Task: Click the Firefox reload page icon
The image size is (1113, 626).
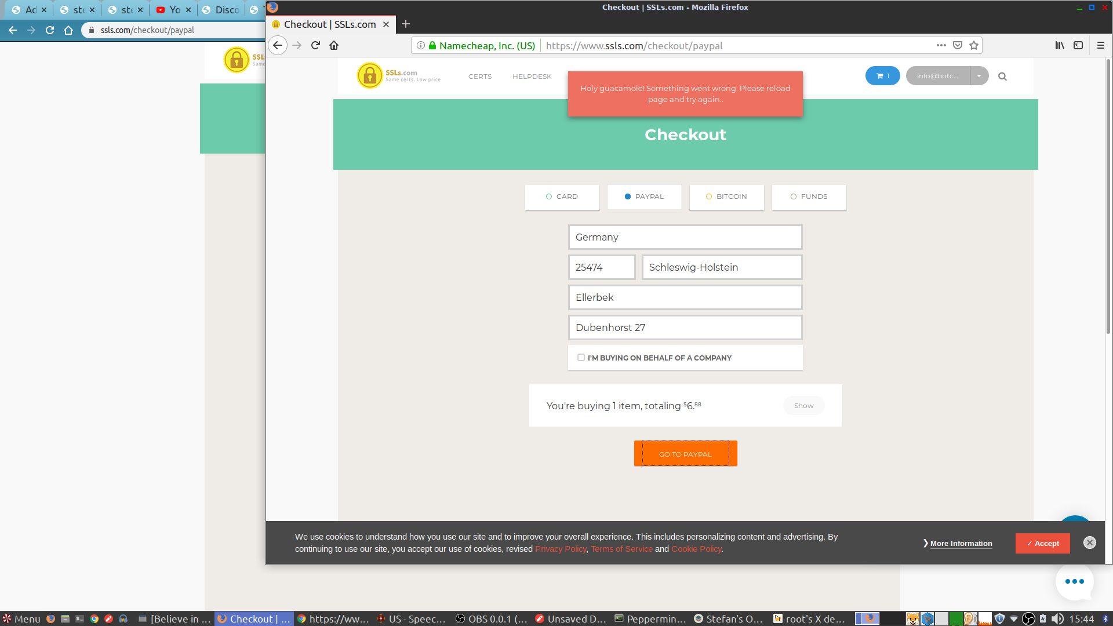Action: (x=315, y=45)
